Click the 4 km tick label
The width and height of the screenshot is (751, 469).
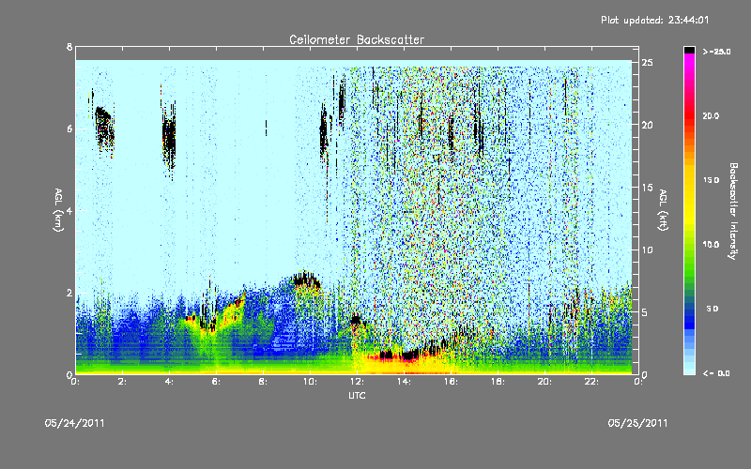pos(69,210)
